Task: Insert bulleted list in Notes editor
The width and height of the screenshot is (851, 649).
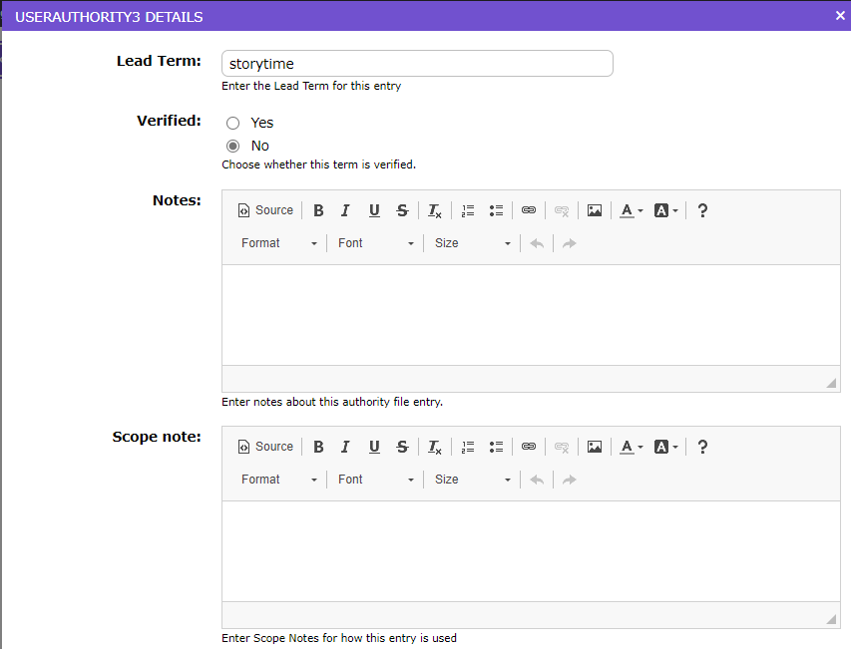Action: pyautogui.click(x=496, y=210)
